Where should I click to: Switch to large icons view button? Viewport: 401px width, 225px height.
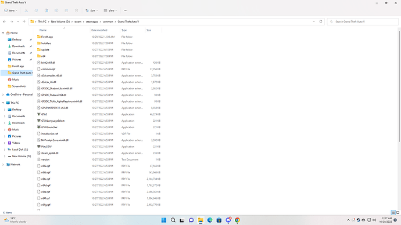click(x=398, y=212)
